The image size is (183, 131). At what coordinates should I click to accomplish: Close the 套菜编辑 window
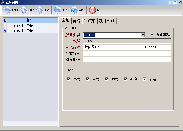(x=180, y=2)
